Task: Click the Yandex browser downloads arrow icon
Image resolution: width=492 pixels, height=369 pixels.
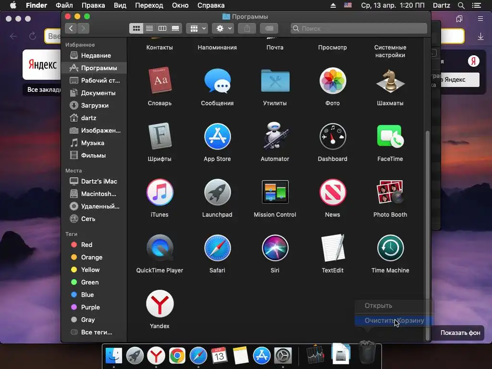Action: pyautogui.click(x=480, y=37)
